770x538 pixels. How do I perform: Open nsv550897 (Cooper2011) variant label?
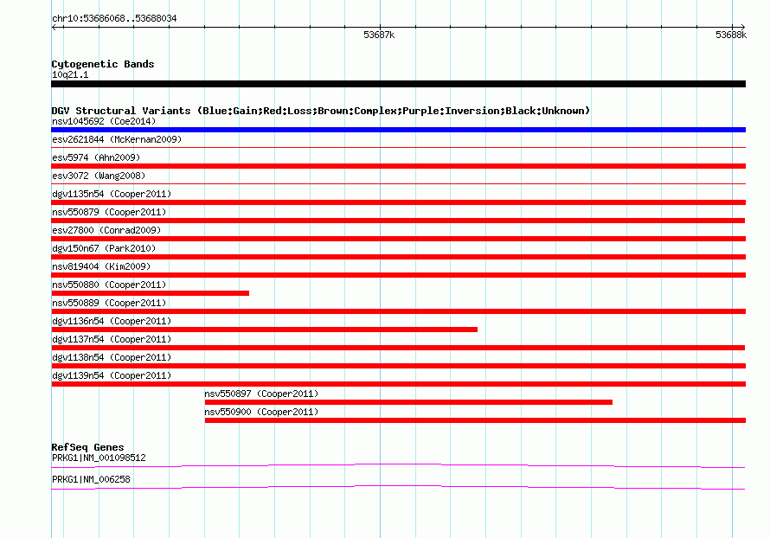[x=261, y=394]
